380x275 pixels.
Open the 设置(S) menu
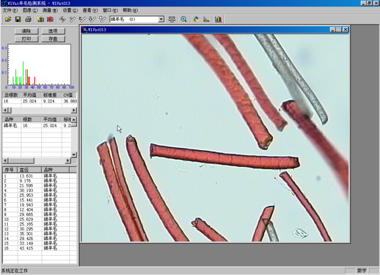70,10
